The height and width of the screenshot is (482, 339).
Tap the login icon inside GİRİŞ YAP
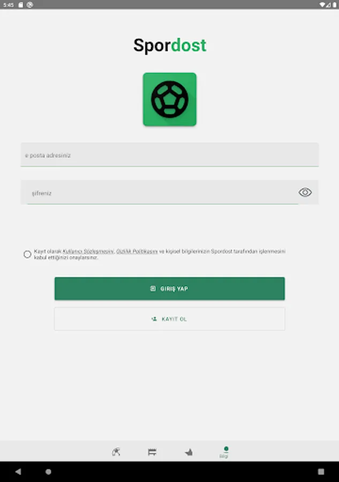tap(153, 288)
